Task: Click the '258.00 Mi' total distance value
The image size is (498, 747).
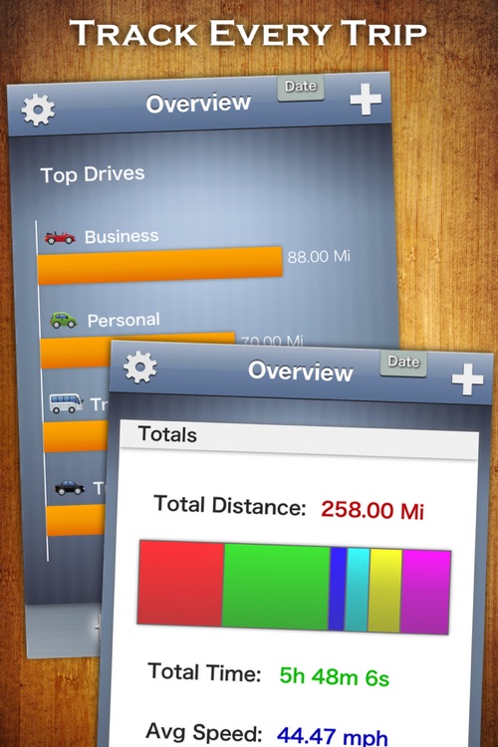Action: [x=373, y=510]
